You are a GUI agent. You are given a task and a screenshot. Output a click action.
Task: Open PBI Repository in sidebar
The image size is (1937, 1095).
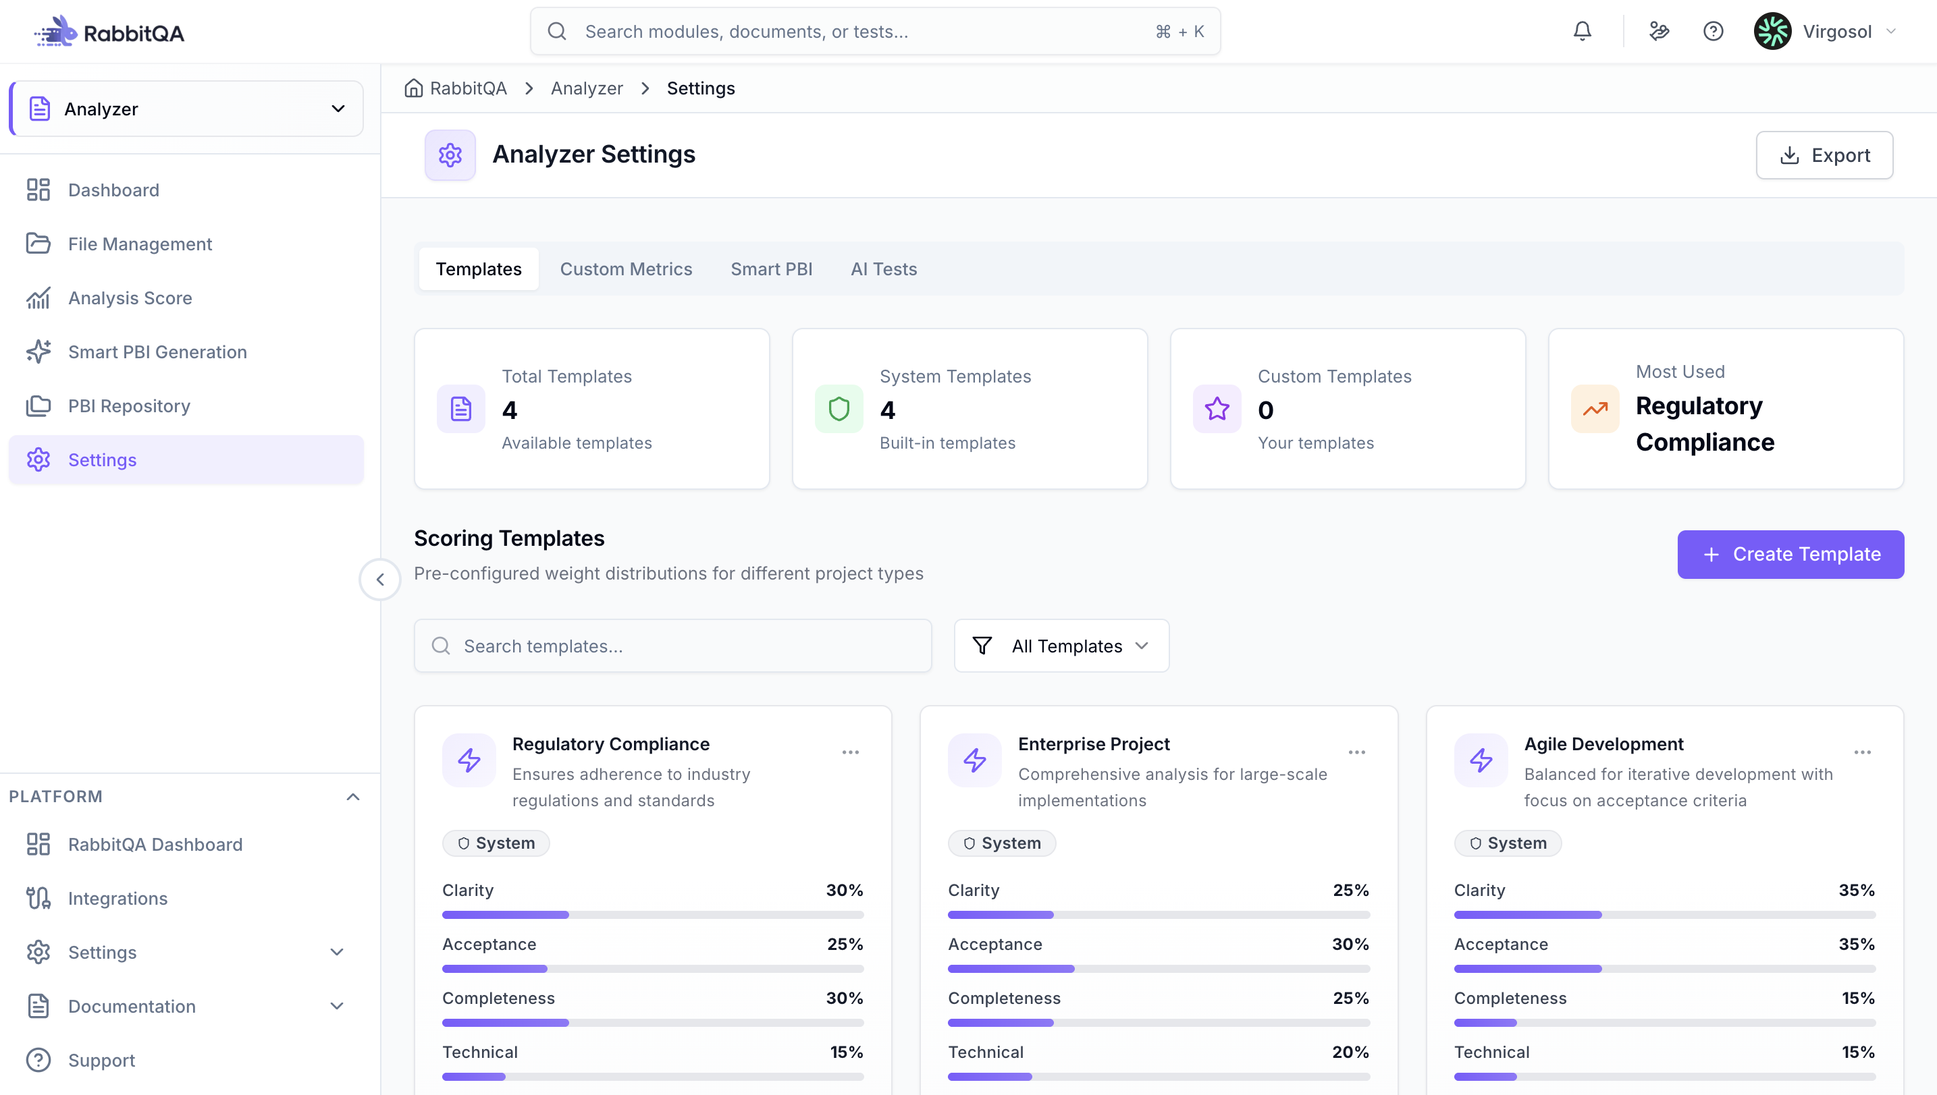coord(186,406)
